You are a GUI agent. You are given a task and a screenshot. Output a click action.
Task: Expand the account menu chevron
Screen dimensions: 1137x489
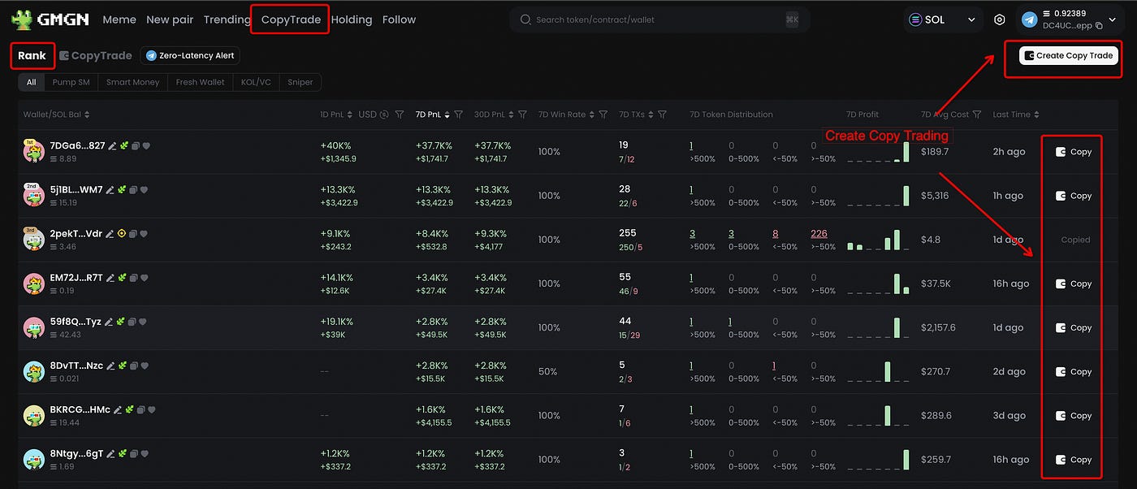tap(1113, 19)
